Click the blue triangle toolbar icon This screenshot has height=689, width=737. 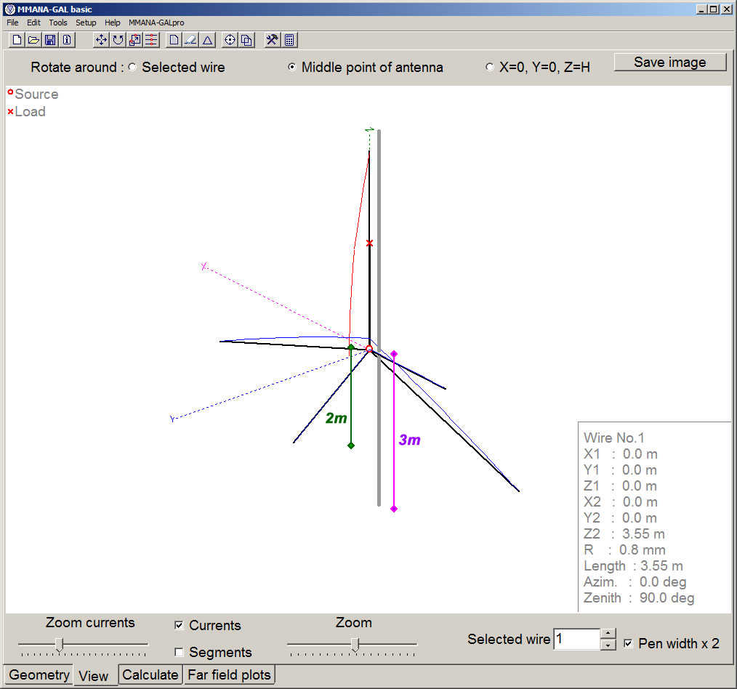207,40
